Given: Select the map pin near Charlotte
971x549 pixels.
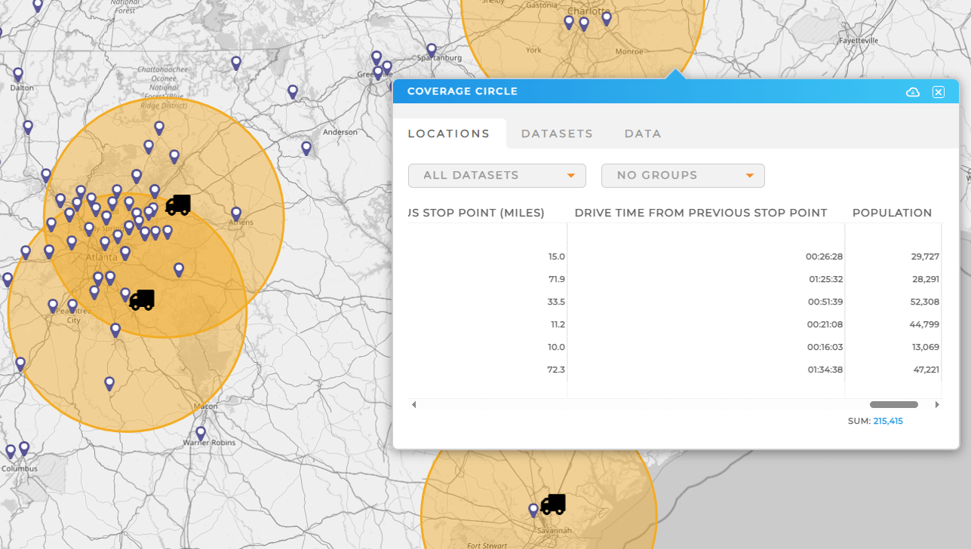Looking at the screenshot, I should pos(583,22).
